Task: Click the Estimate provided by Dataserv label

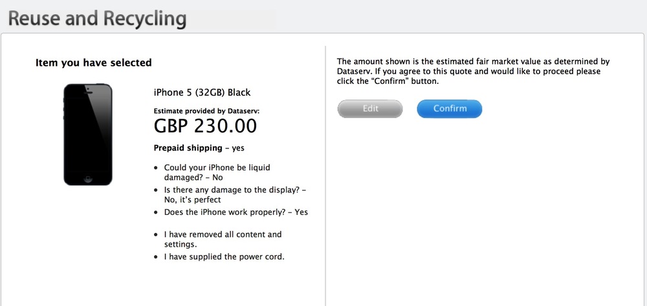Action: coord(207,111)
